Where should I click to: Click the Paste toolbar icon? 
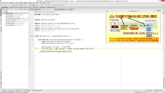pos(17,5)
